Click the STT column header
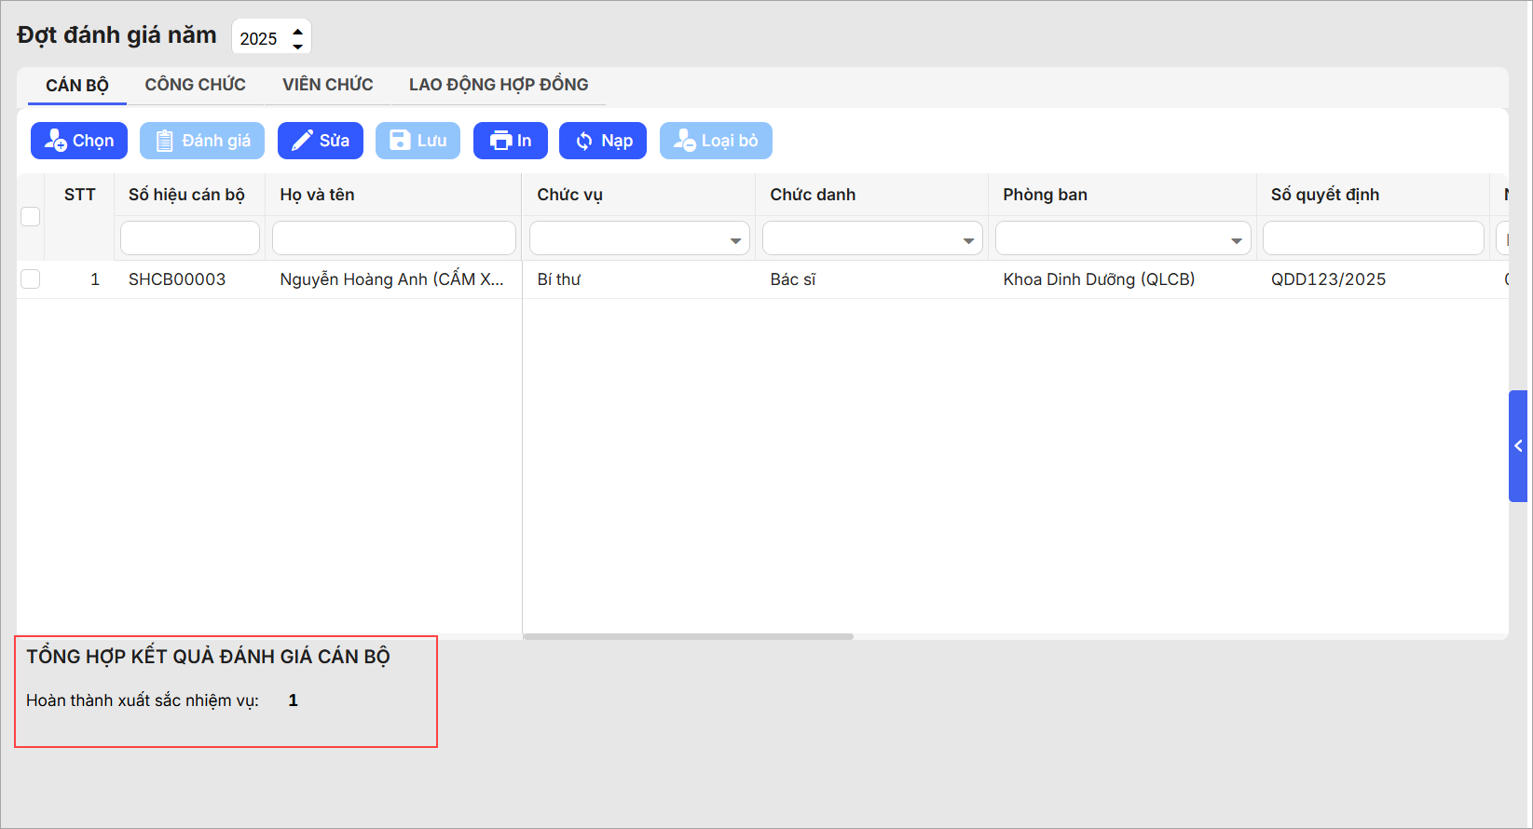This screenshot has width=1533, height=829. (80, 195)
